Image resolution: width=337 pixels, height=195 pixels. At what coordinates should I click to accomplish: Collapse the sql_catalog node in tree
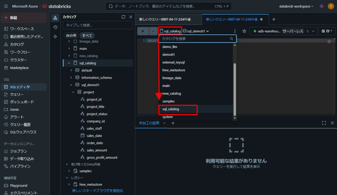69,63
